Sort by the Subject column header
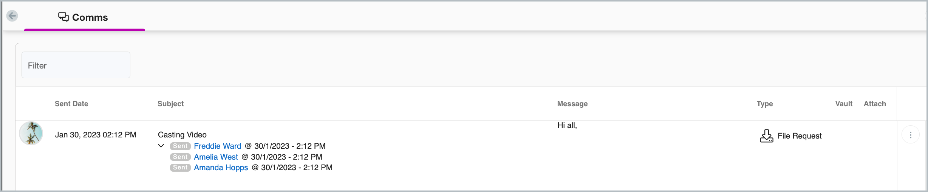The height and width of the screenshot is (192, 928). click(170, 104)
